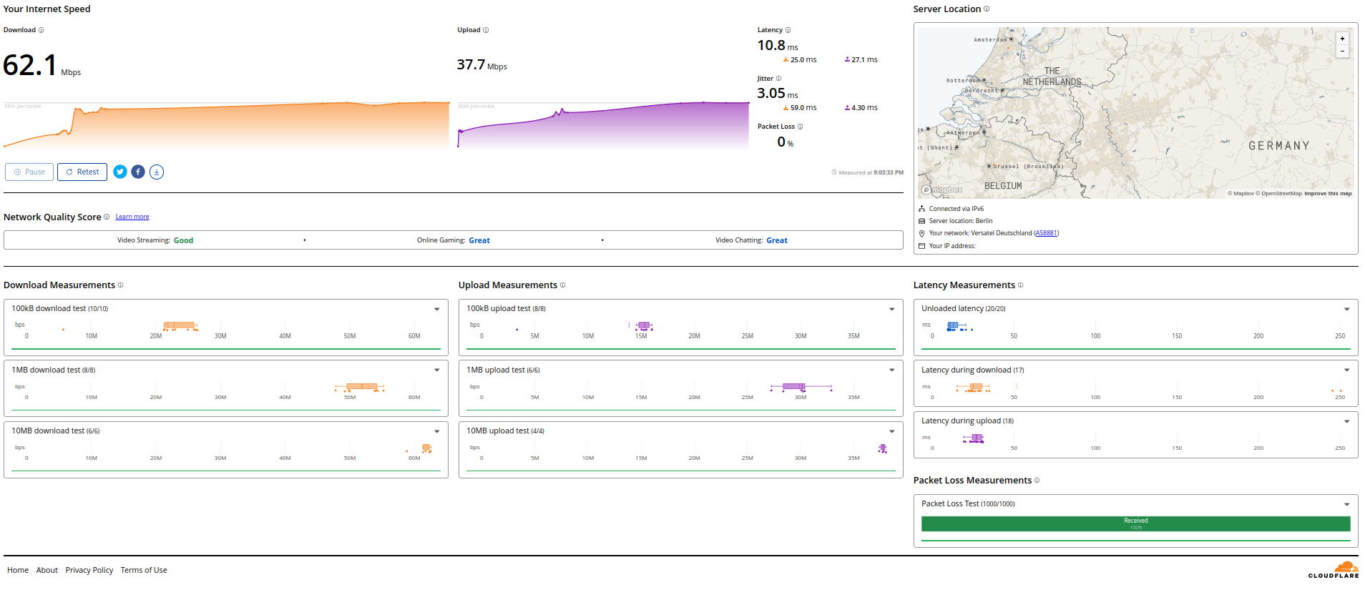Click the Retest button
This screenshot has height=595, width=1365.
tap(82, 172)
